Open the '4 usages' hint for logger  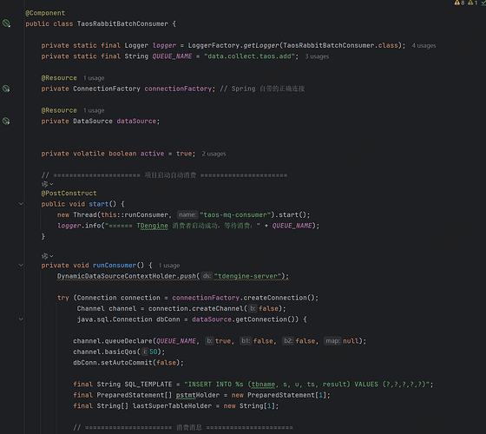click(x=424, y=45)
